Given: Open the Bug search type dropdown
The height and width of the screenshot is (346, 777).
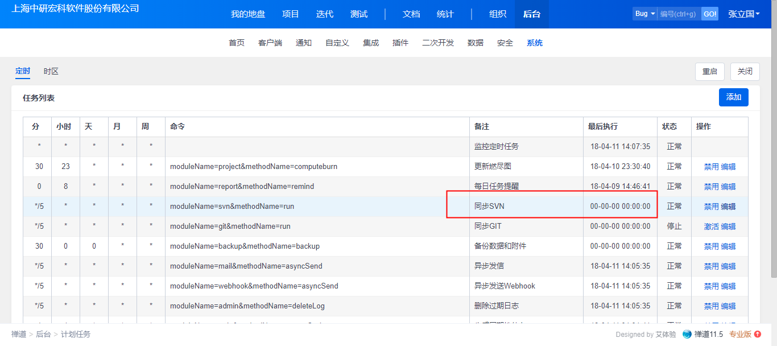Looking at the screenshot, I should [645, 14].
